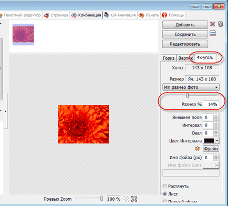Screen dimensions: 228x206
Task: Click the Редактировать button
Action: click(185, 44)
